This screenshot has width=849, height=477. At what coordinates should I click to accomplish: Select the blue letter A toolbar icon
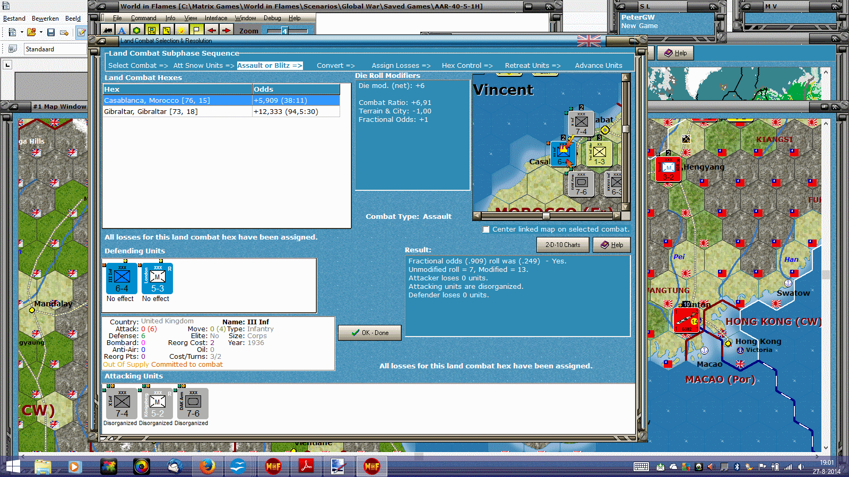(122, 31)
